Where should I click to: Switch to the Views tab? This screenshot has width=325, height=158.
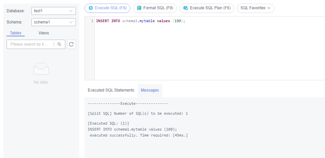pyautogui.click(x=44, y=33)
